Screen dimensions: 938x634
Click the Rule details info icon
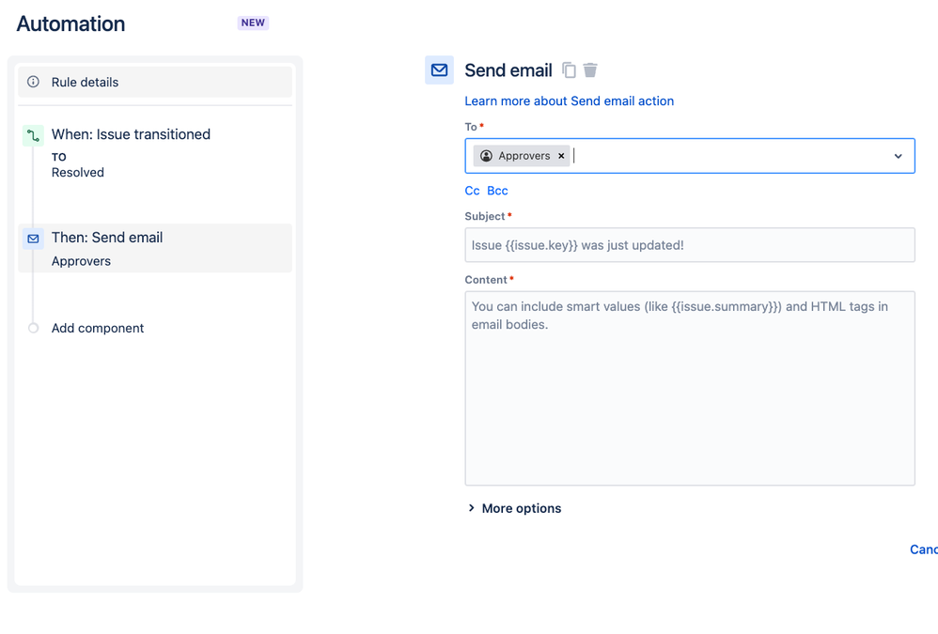coord(34,82)
